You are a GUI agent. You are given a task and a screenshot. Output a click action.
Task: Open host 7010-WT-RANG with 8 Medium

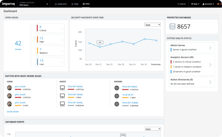tap(75, 103)
